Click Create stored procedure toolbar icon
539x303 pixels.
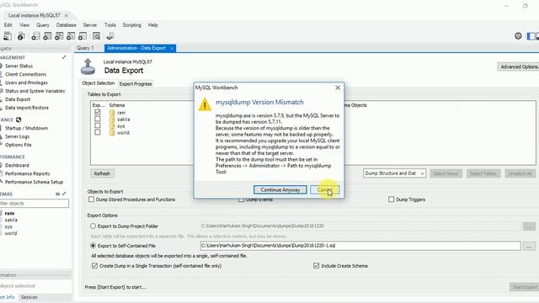[x=71, y=36]
